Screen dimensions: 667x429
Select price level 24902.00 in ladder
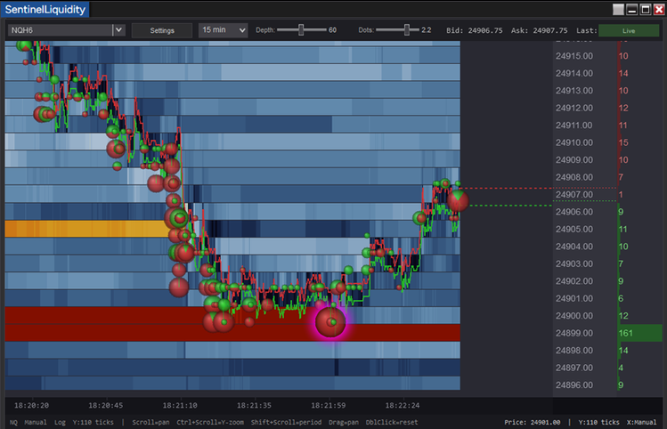point(573,281)
